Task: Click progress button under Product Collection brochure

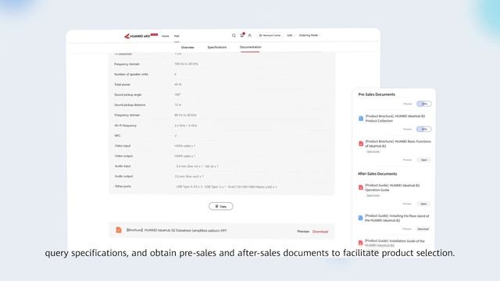Action: 423,129
